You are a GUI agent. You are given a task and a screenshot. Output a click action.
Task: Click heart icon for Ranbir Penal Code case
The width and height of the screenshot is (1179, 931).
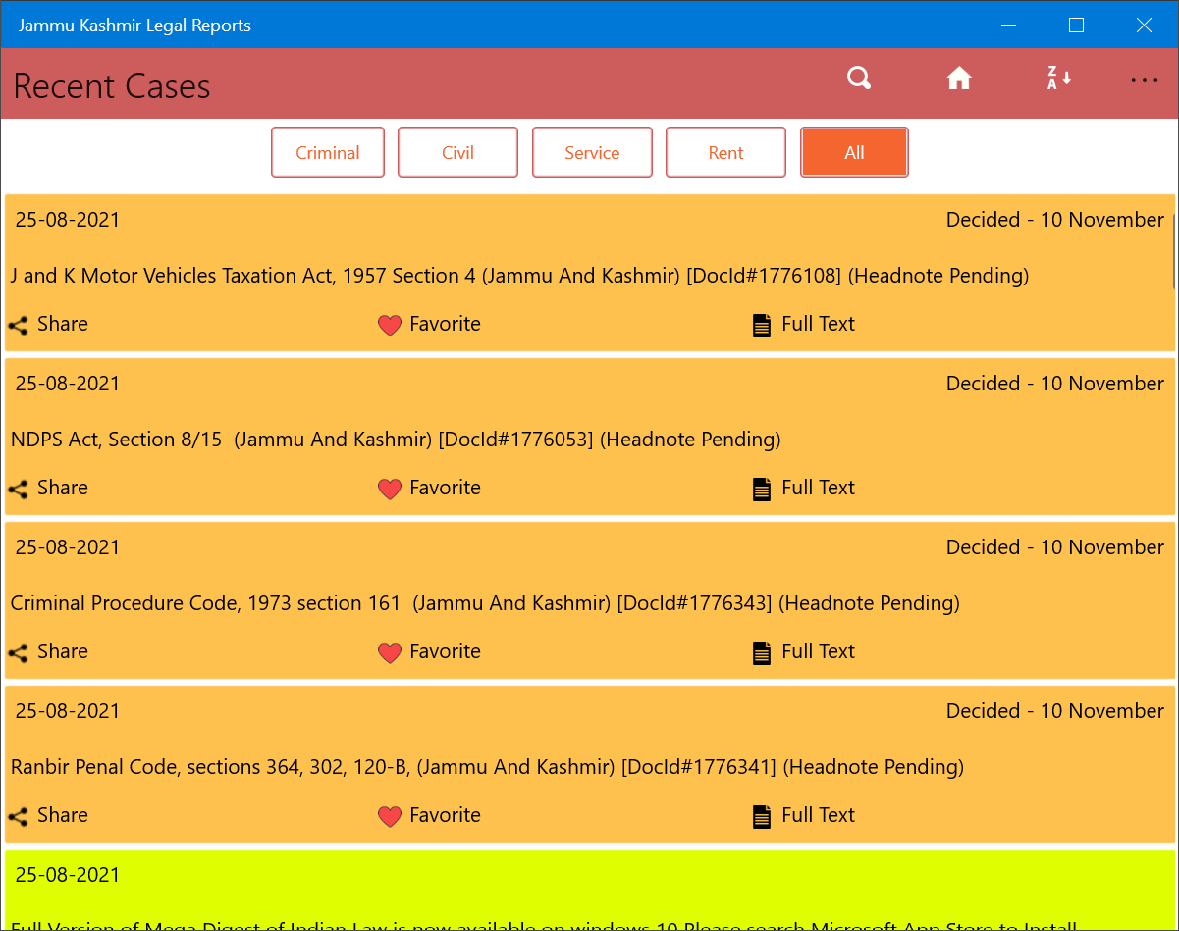[x=390, y=817]
